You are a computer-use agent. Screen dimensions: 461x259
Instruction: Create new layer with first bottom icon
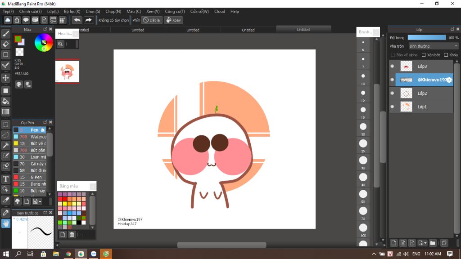tap(393, 243)
